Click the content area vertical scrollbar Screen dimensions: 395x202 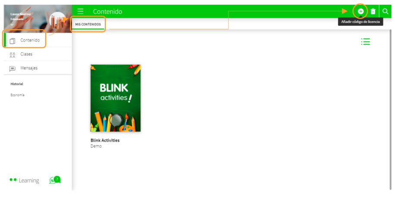(x=391, y=108)
